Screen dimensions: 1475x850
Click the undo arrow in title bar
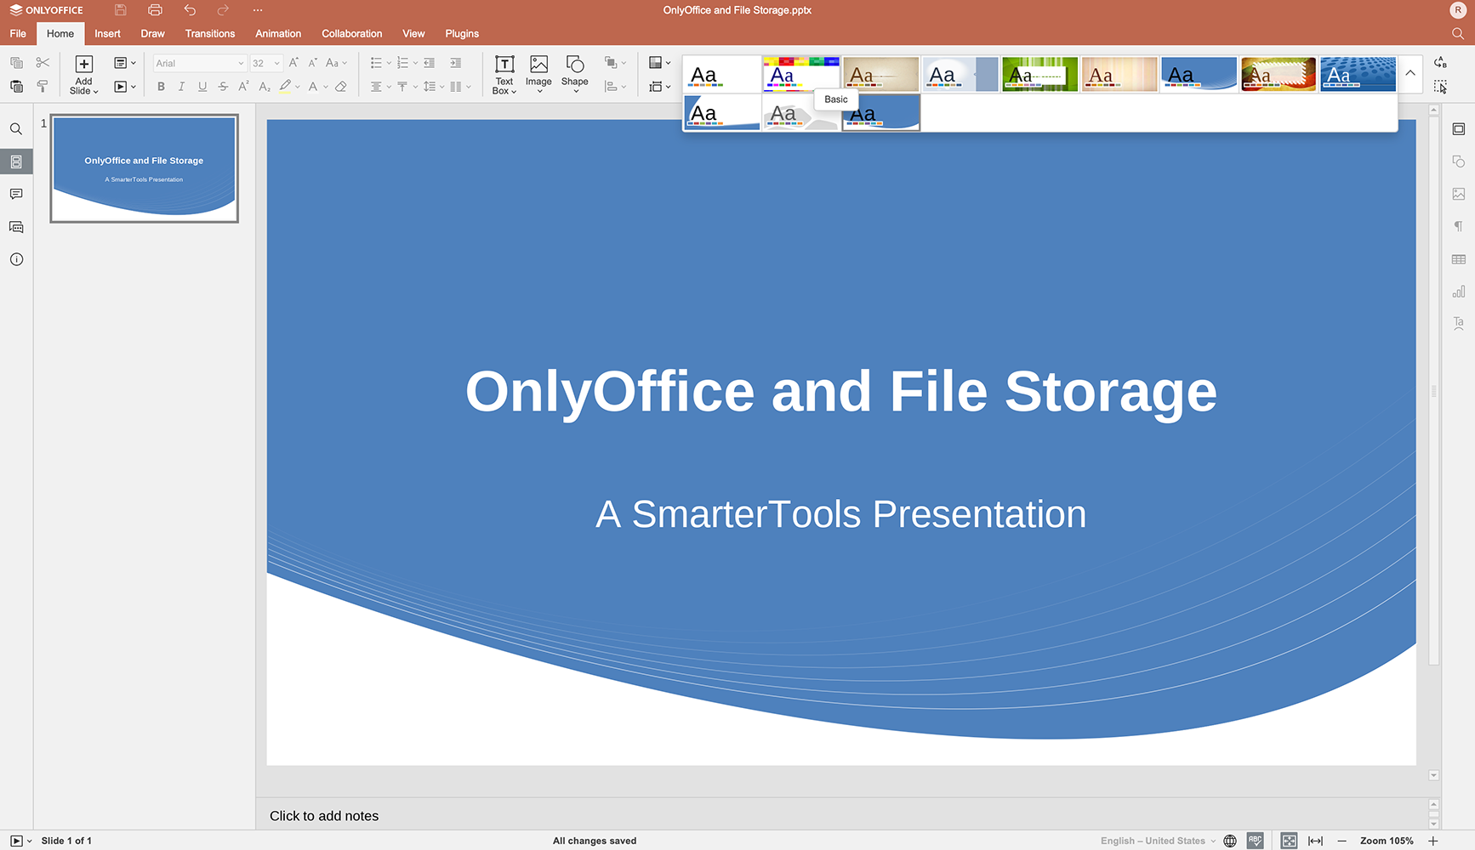[190, 10]
